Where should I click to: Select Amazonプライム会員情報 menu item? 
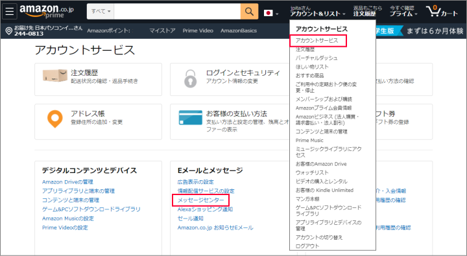(x=324, y=108)
